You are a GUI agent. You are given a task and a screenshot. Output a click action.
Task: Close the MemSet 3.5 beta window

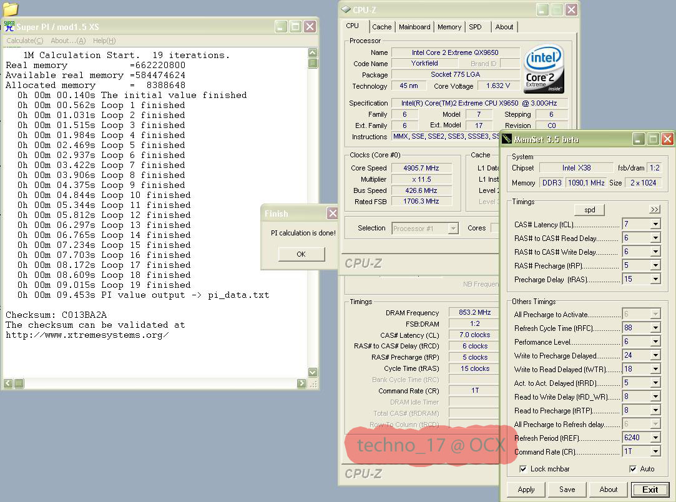(x=667, y=139)
